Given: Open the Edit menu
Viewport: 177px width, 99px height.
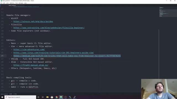Looking at the screenshot, I should tap(4, 3).
